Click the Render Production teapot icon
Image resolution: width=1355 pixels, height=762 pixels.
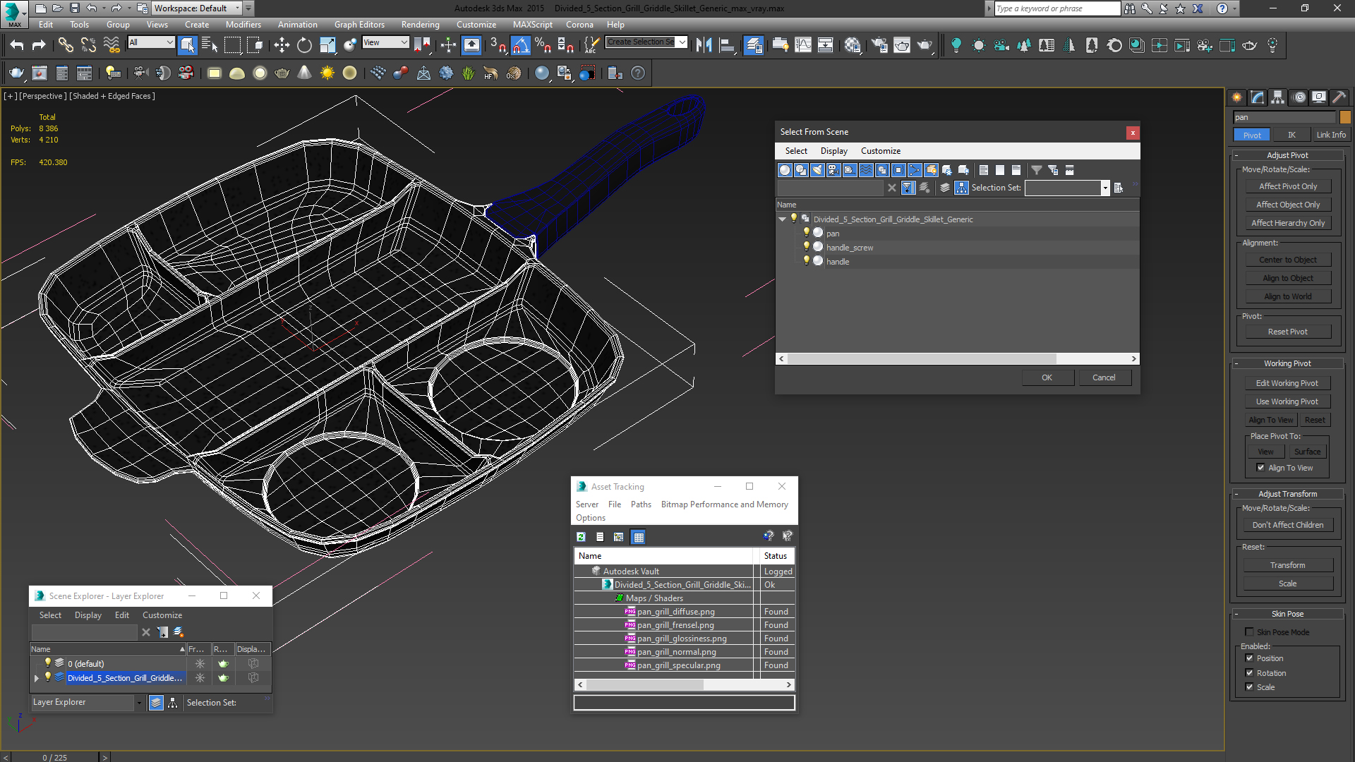click(925, 45)
